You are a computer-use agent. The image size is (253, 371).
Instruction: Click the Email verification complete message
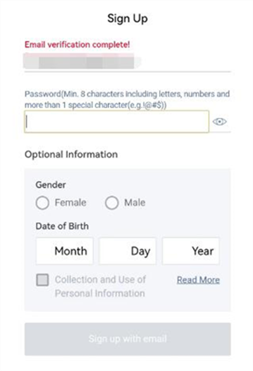pyautogui.click(x=77, y=44)
